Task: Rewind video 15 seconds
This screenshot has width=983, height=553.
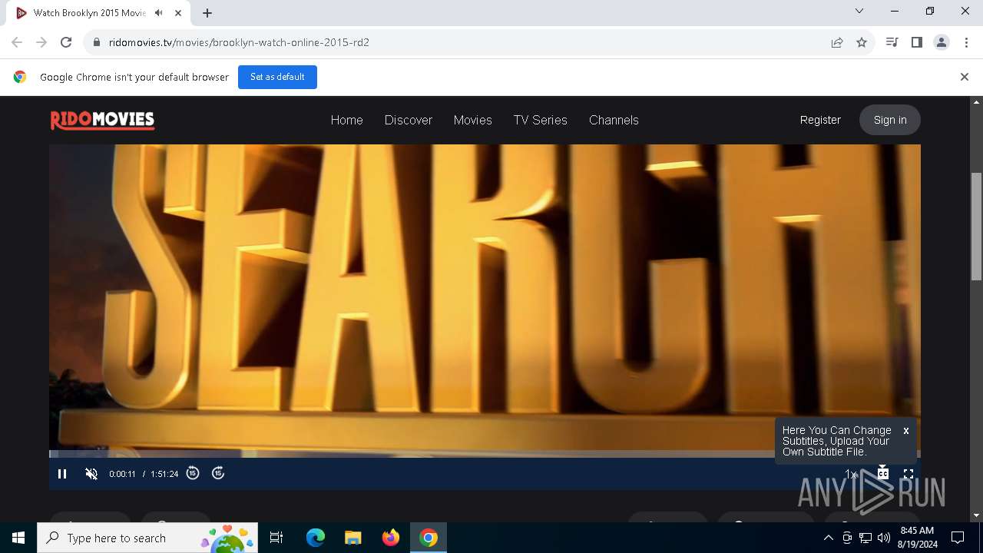Action: pos(193,473)
